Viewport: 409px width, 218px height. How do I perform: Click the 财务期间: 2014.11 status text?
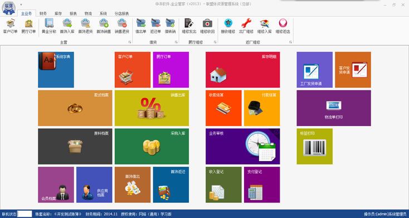(x=102, y=214)
